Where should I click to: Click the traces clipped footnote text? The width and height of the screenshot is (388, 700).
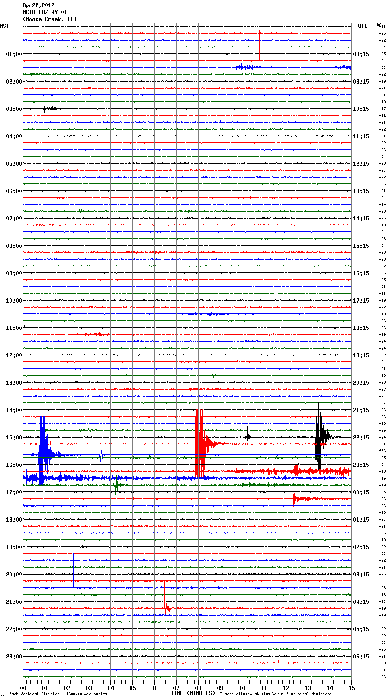click(x=276, y=694)
